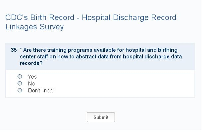The image size is (212, 132).
Task: Choose the "No" radio option
Action: click(20, 83)
